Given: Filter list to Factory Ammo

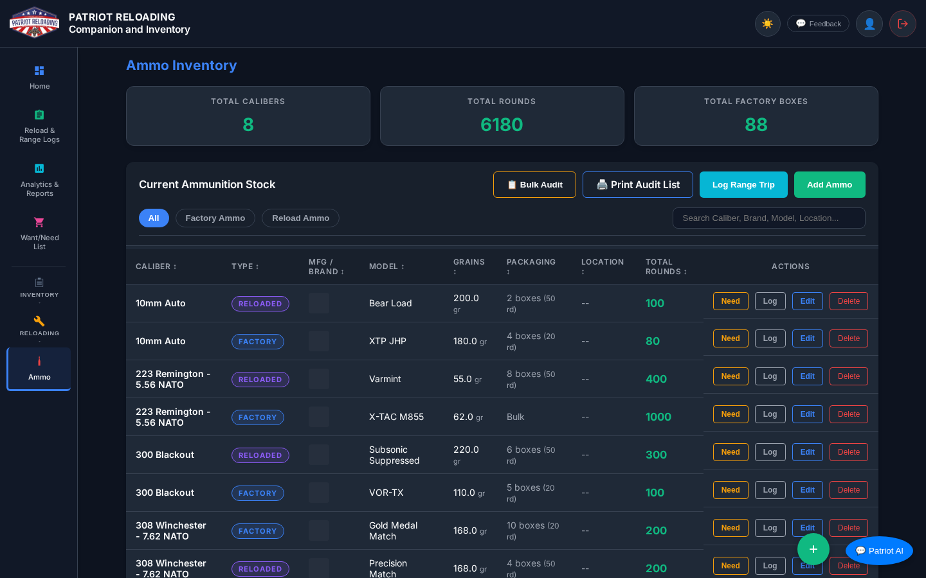Looking at the screenshot, I should pos(215,218).
